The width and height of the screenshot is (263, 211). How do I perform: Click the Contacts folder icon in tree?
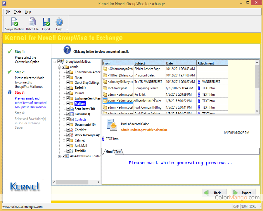click(x=71, y=119)
